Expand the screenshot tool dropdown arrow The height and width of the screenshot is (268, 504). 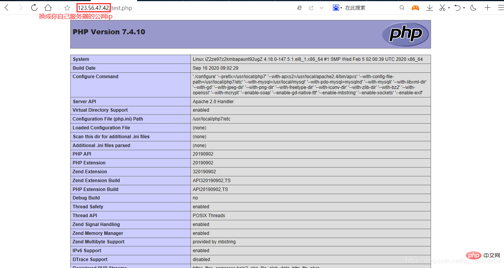click(x=449, y=8)
